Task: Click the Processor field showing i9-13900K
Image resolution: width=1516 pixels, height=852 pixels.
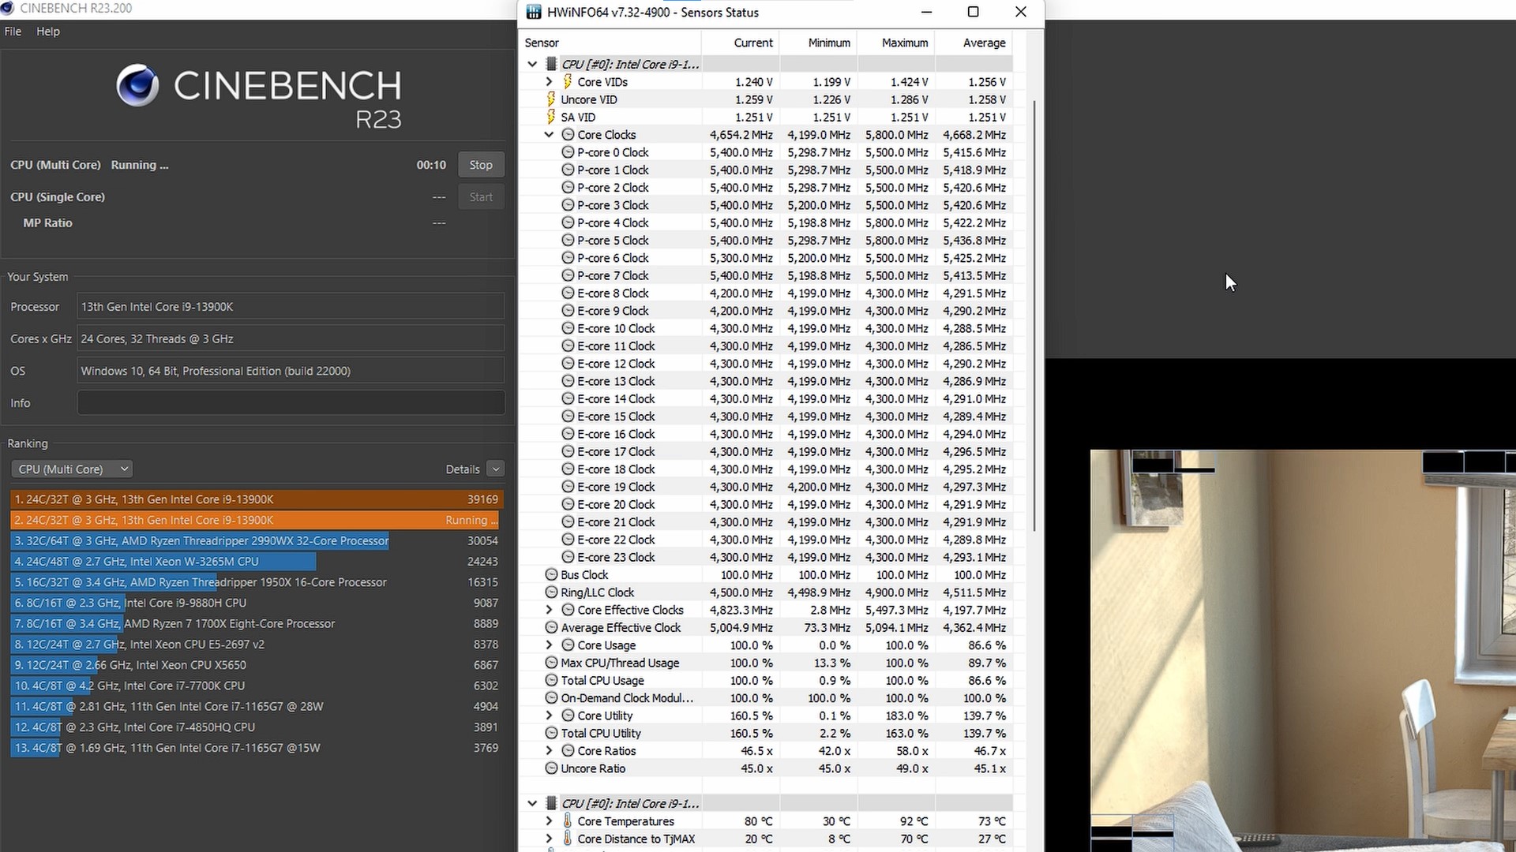Action: [291, 307]
